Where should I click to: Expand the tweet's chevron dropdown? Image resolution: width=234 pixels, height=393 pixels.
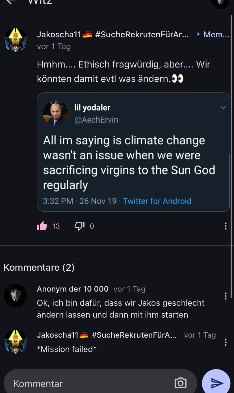point(223,108)
